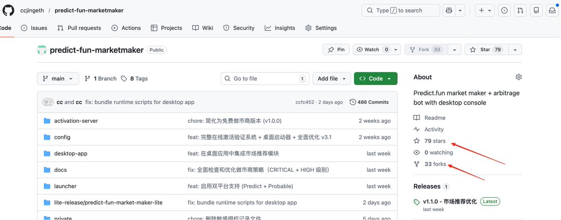
Task: Click the About section gear icon
Action: [x=518, y=77]
